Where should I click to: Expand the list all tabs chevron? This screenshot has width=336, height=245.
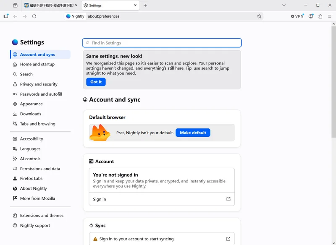pos(284,5)
